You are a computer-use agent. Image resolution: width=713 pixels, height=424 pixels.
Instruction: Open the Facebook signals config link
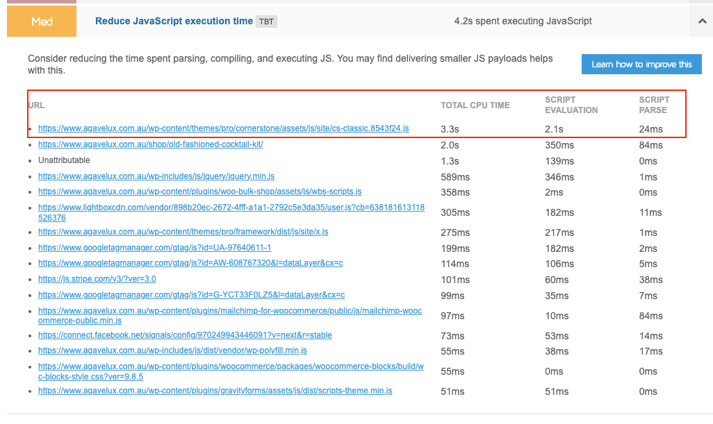point(185,335)
